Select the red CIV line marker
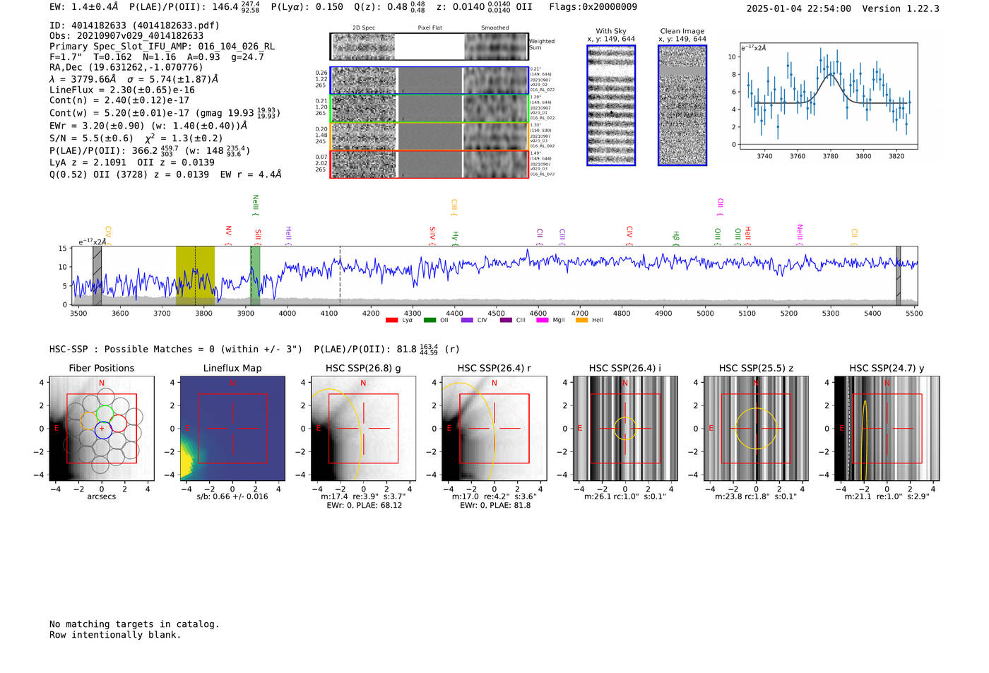 tap(629, 236)
